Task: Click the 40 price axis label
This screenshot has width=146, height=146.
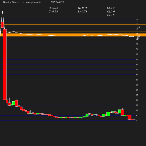Action: pyautogui.click(x=137, y=80)
